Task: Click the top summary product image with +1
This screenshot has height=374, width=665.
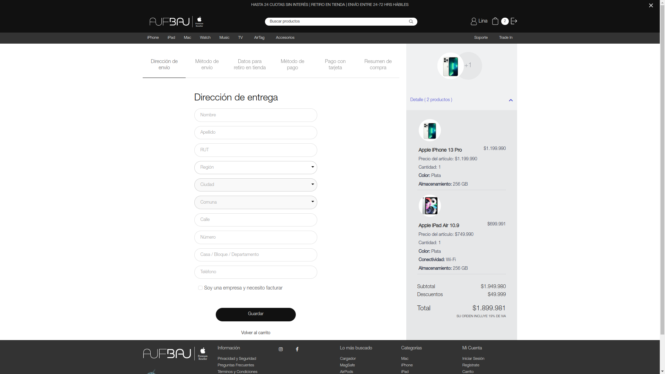Action: point(459,66)
